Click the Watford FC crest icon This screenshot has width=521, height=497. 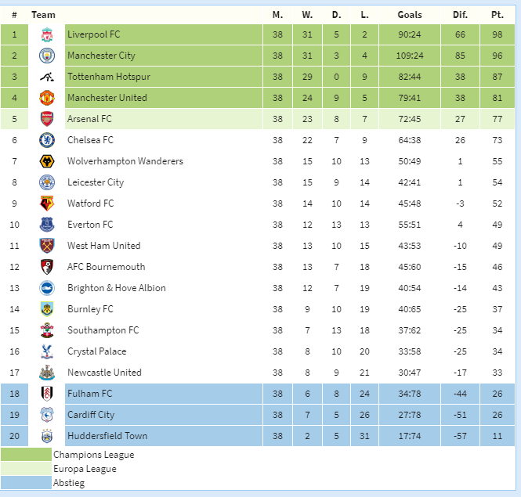[x=47, y=203]
